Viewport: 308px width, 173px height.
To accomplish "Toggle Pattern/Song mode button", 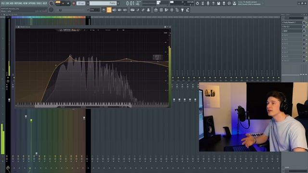I will pyautogui.click(x=58, y=2).
